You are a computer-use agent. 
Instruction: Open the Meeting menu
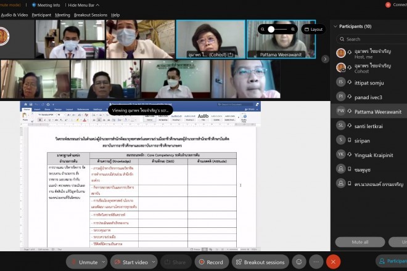tap(62, 15)
